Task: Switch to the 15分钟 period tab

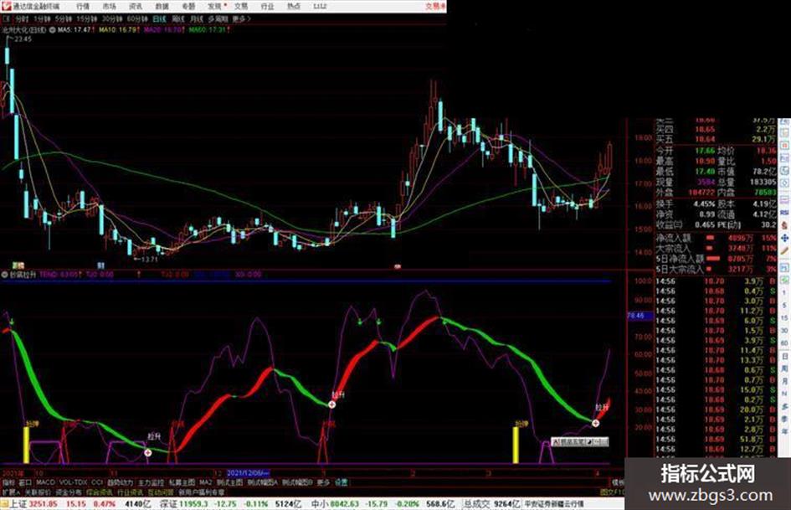Action: click(x=87, y=19)
